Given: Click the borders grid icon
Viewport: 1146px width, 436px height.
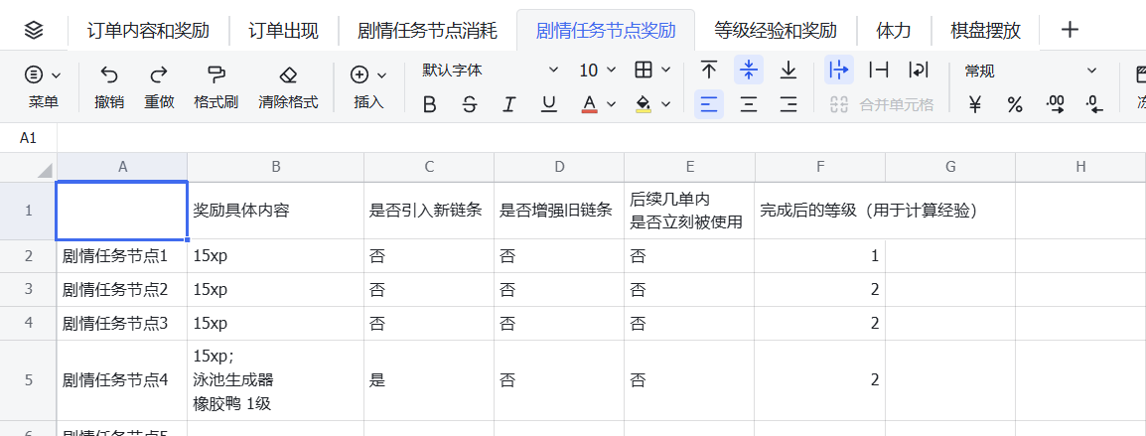Looking at the screenshot, I should click(x=644, y=71).
